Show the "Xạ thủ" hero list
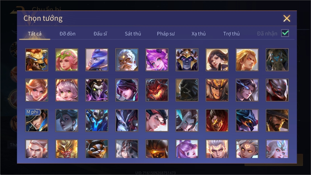 pos(199,34)
